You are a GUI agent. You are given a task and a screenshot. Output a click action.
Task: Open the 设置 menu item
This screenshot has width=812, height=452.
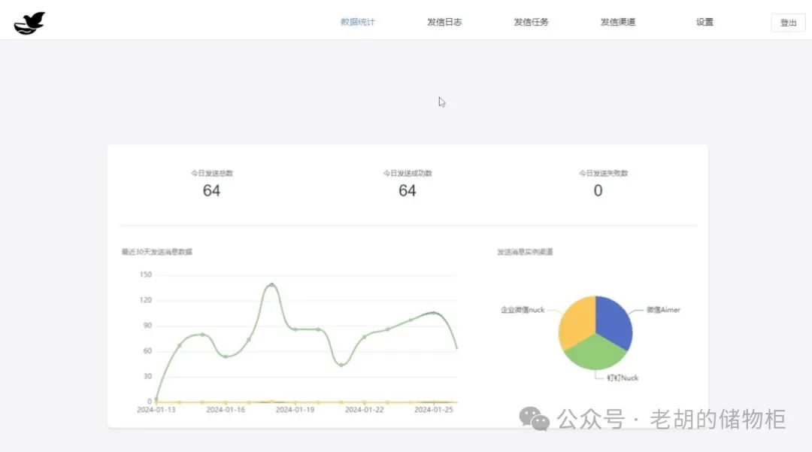point(704,23)
